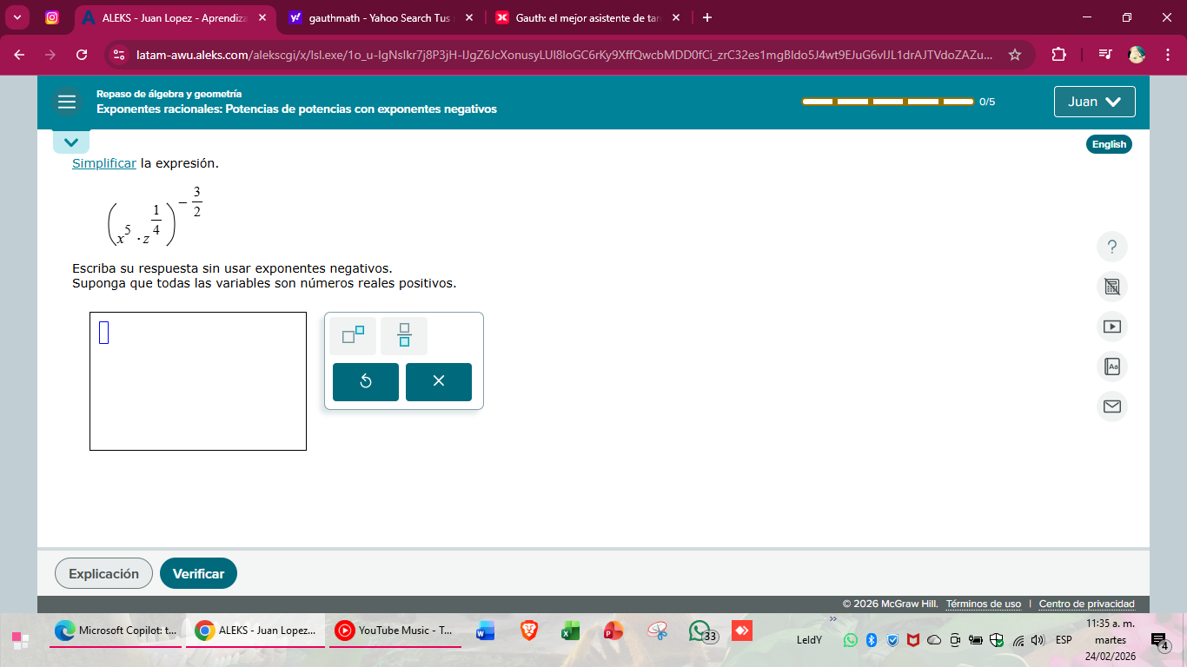Open the ALEKS hamburger navigation menu
Viewport: 1187px width, 667px height.
coord(67,102)
